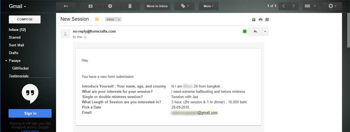This screenshot has height=132, width=350.
Task: Remove the Inbox label via x
Action: pyautogui.click(x=119, y=19)
